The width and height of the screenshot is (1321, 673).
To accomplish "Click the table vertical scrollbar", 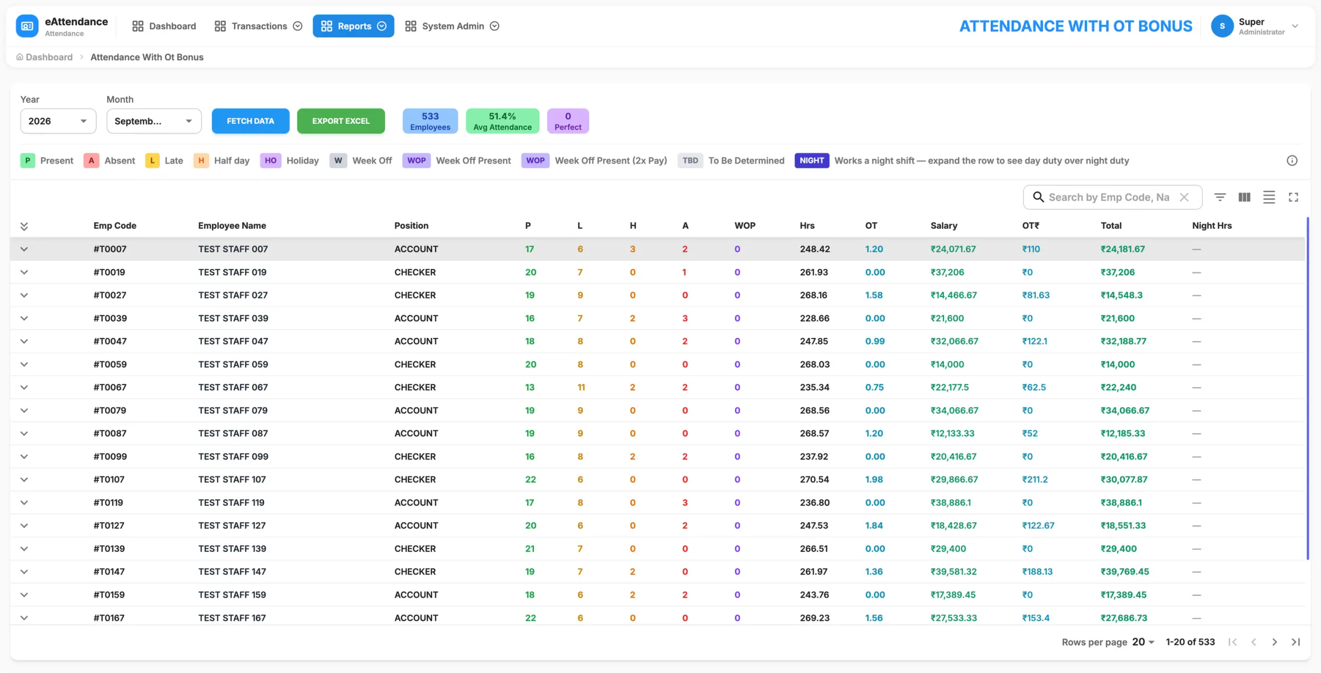I will [x=1307, y=388].
